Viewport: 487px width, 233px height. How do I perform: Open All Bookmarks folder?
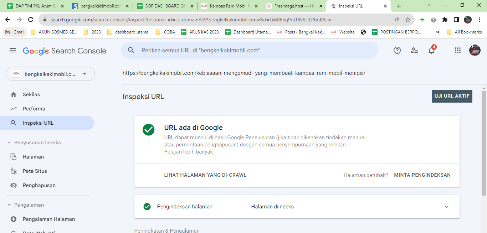464,32
